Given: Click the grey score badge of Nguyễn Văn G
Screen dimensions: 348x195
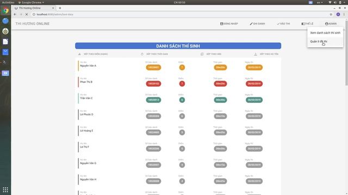Looking at the screenshot, I should pos(182,165).
